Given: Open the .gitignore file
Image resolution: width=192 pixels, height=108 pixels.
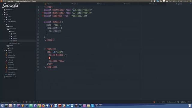Looking at the screenshot, I should point(10,62).
